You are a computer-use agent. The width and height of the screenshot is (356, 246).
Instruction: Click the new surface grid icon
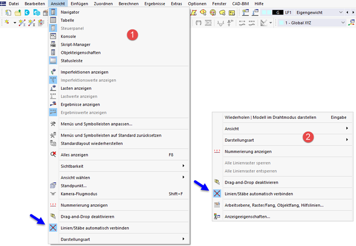41,22
